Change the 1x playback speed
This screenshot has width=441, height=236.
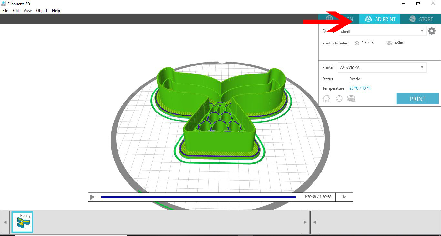pyautogui.click(x=344, y=197)
